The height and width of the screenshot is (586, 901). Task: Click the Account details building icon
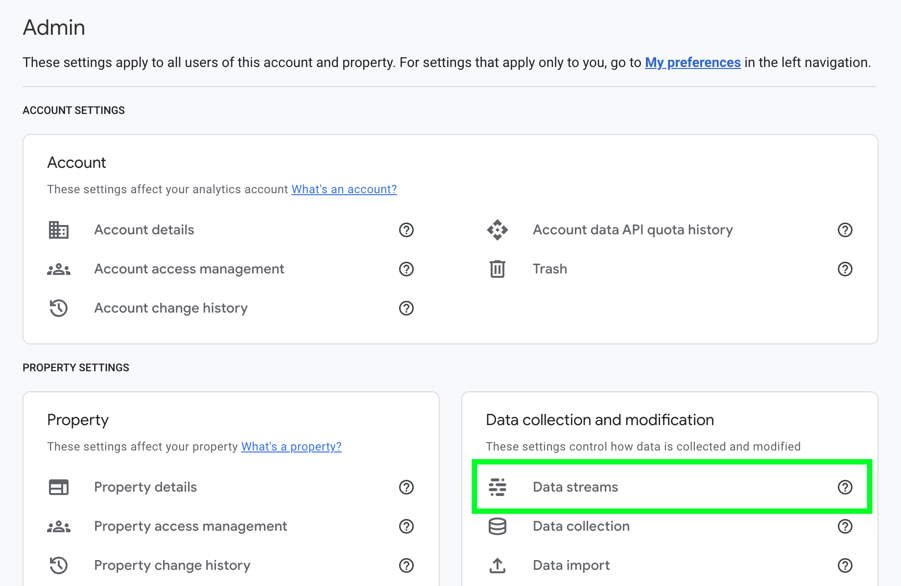pos(59,230)
